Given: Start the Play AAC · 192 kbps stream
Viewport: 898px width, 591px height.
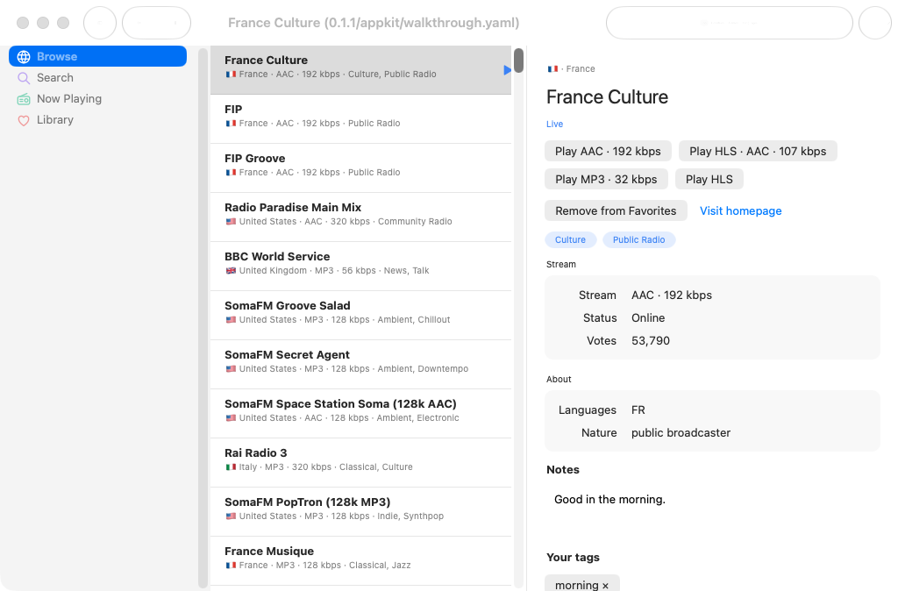Looking at the screenshot, I should coord(608,151).
